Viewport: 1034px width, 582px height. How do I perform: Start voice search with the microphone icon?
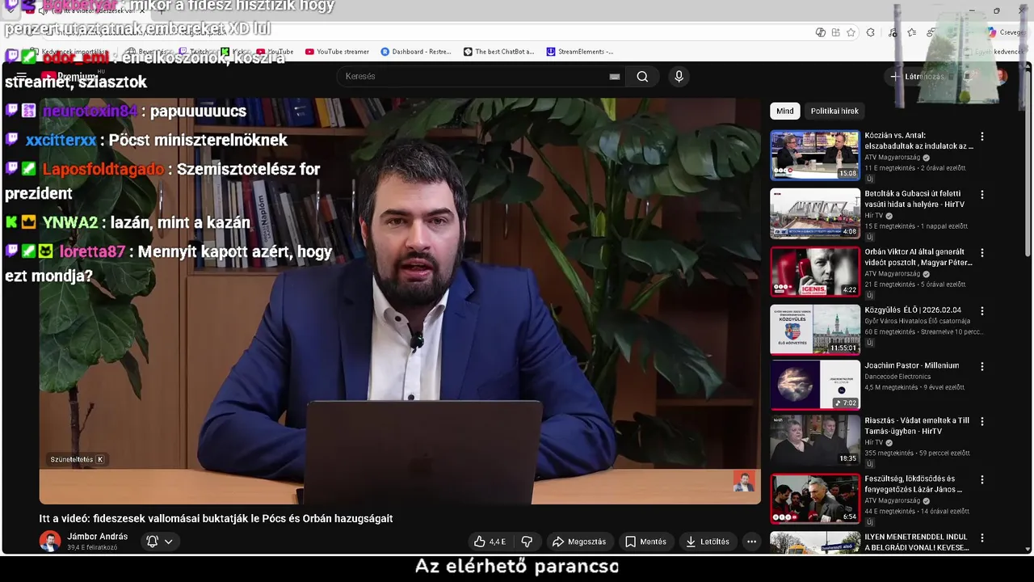pyautogui.click(x=679, y=77)
